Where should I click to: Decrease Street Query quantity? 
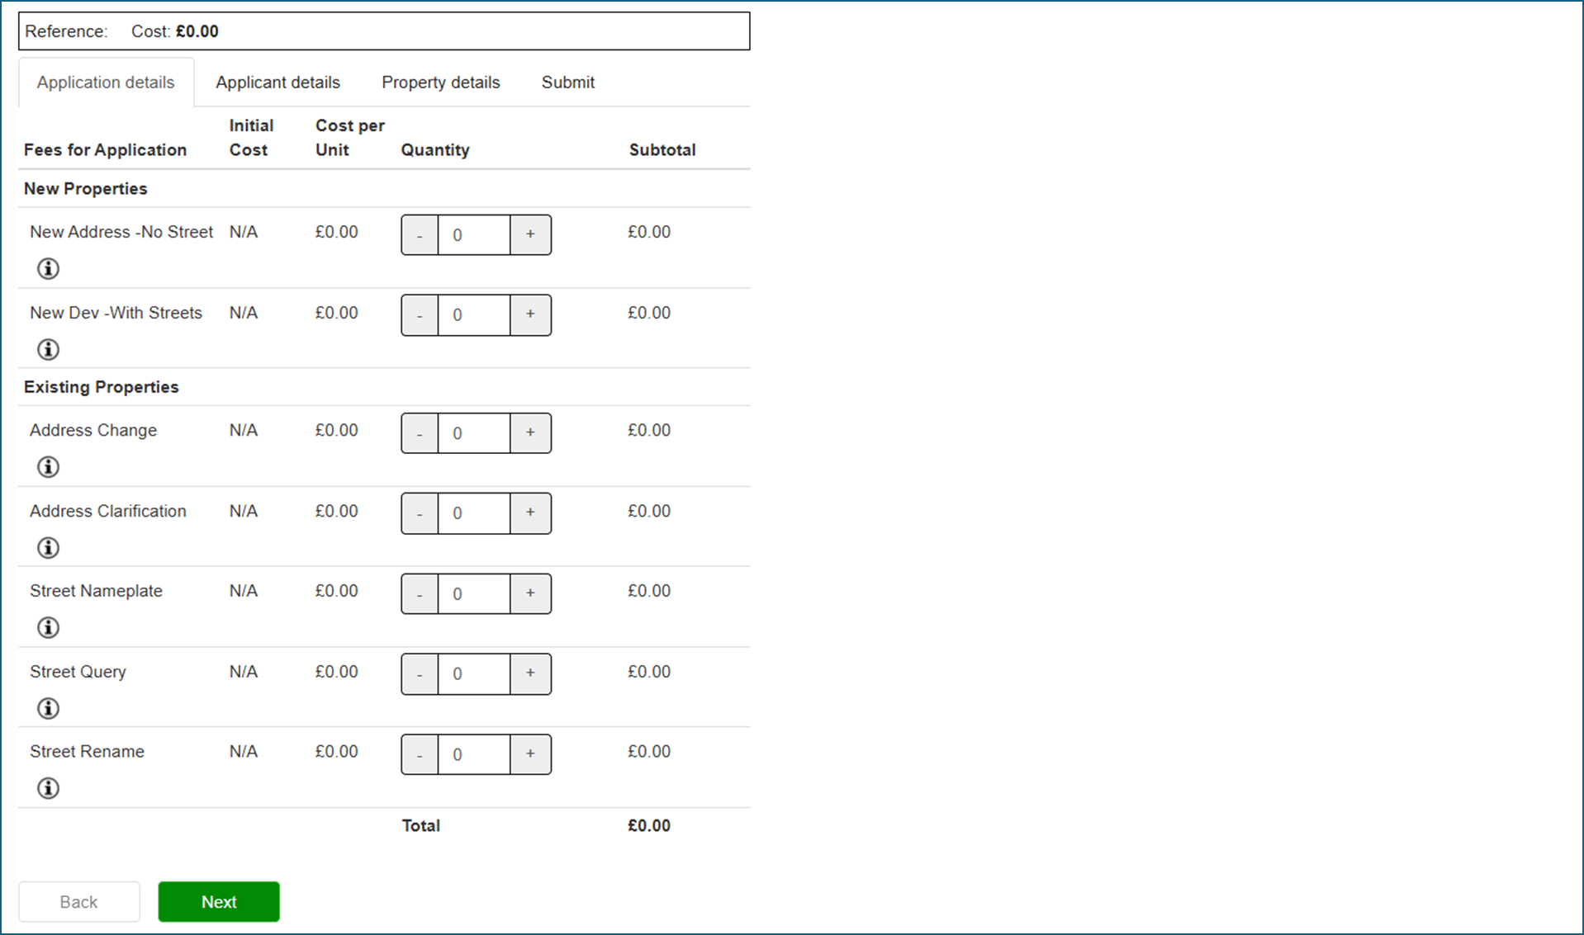(x=420, y=674)
